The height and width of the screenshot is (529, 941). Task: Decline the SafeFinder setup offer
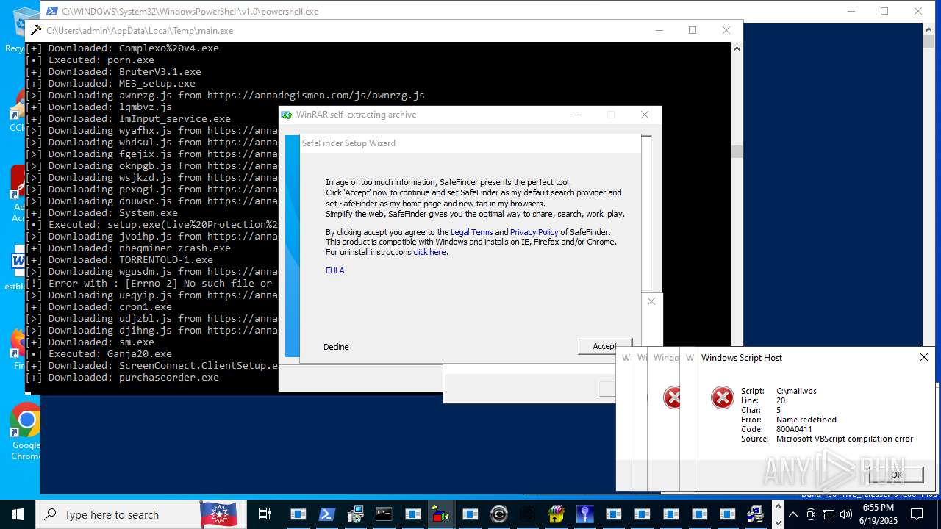pos(336,347)
